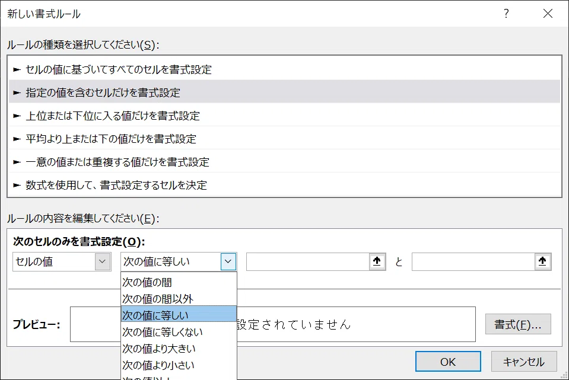Click the Help question mark icon
Image resolution: width=569 pixels, height=380 pixels.
(x=506, y=14)
